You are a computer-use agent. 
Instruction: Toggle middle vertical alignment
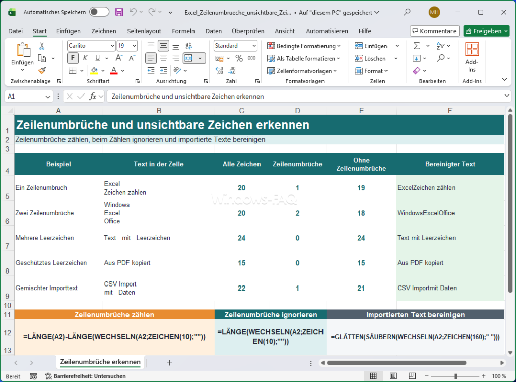coord(163,46)
